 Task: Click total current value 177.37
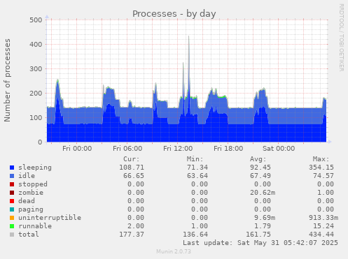(x=132, y=235)
